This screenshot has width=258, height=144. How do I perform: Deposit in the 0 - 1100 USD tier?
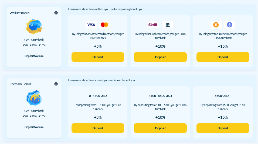tap(98, 128)
